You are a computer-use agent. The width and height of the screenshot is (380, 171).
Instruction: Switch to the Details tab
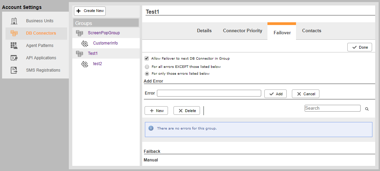204,31
